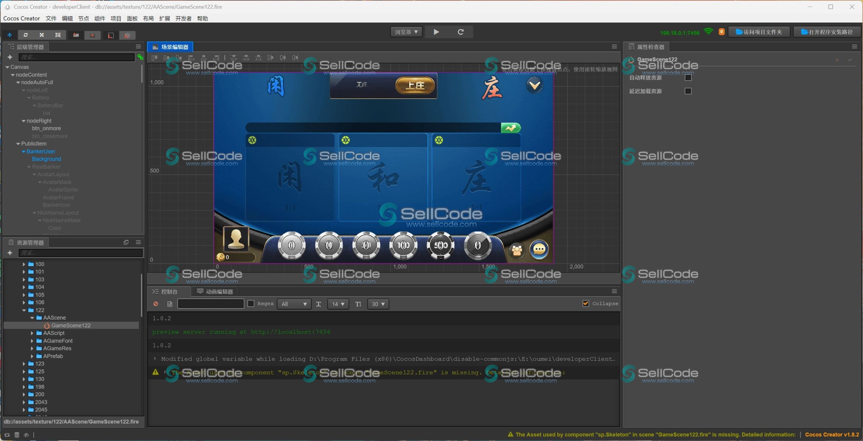
Task: Select the scale transform tool
Action: (x=42, y=35)
